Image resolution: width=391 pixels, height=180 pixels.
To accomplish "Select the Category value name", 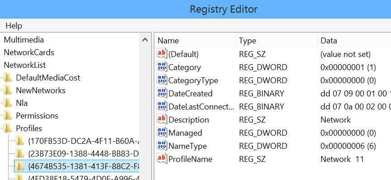I will tap(185, 67).
